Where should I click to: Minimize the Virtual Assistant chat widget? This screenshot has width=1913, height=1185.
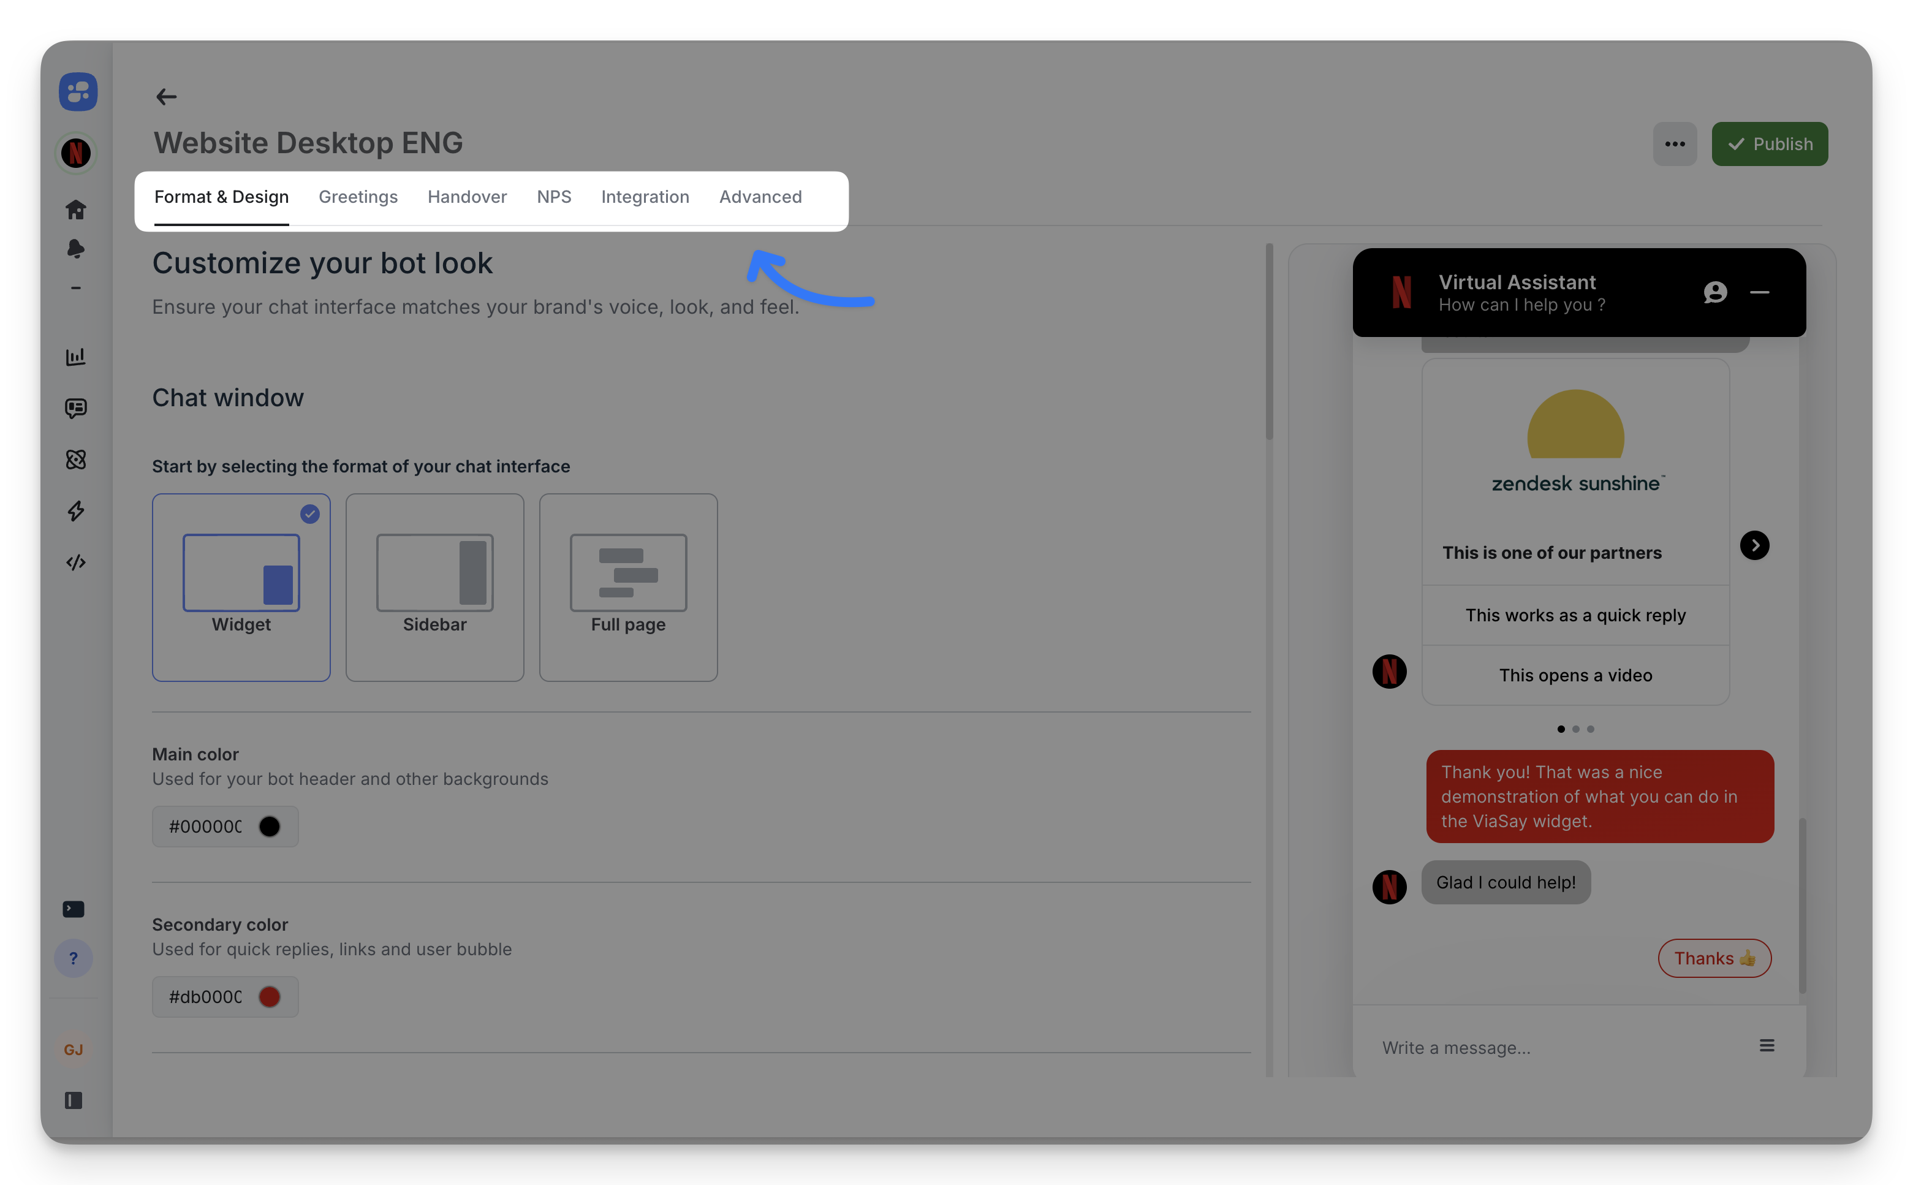1759,292
